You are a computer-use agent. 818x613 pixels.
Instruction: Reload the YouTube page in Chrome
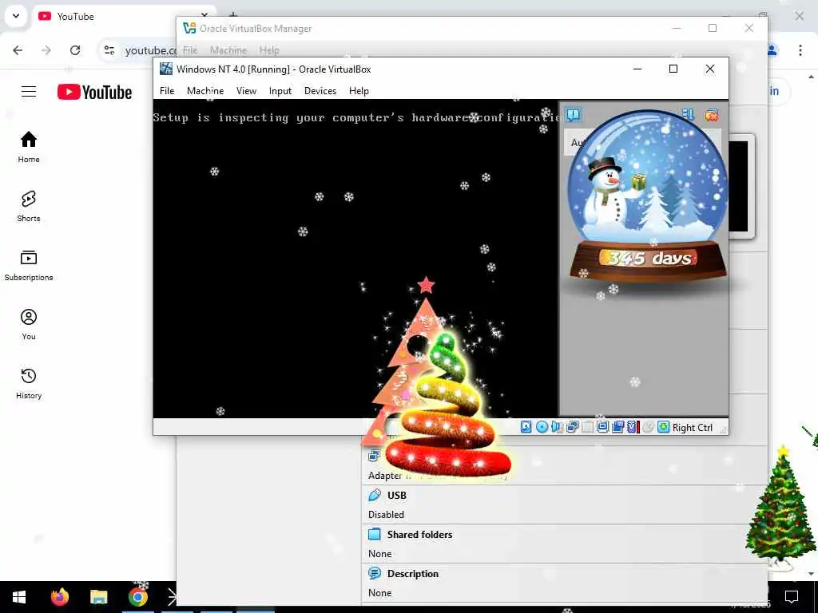[x=75, y=50]
